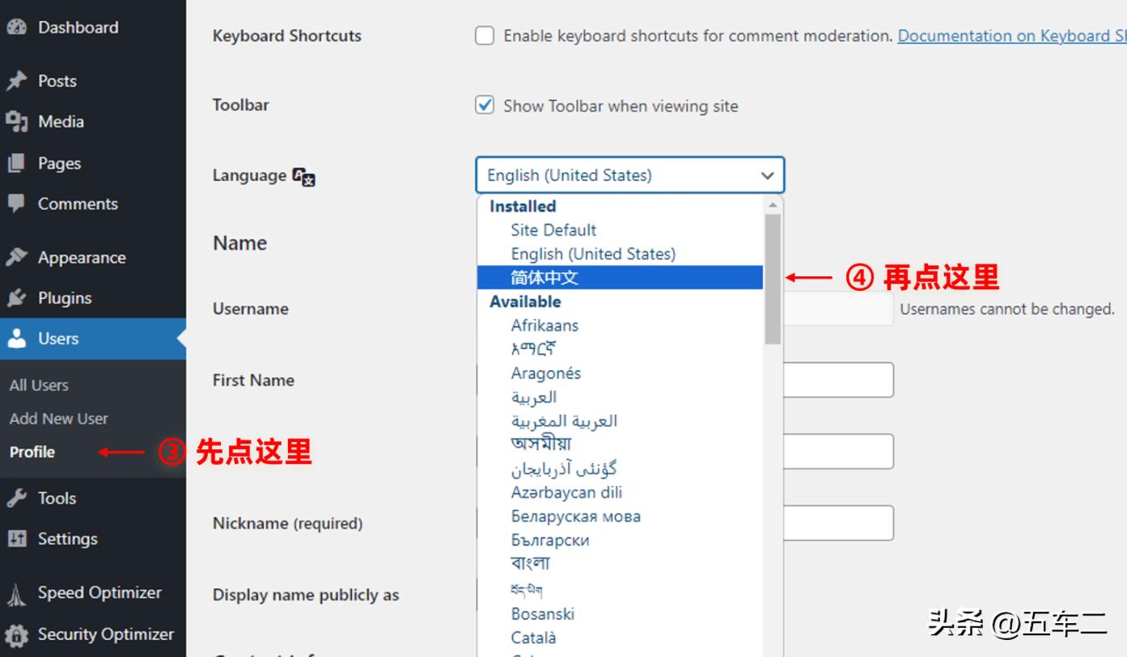Uncheck Show Toolbar when viewing site
Screen dimensions: 1127x657
click(x=485, y=105)
